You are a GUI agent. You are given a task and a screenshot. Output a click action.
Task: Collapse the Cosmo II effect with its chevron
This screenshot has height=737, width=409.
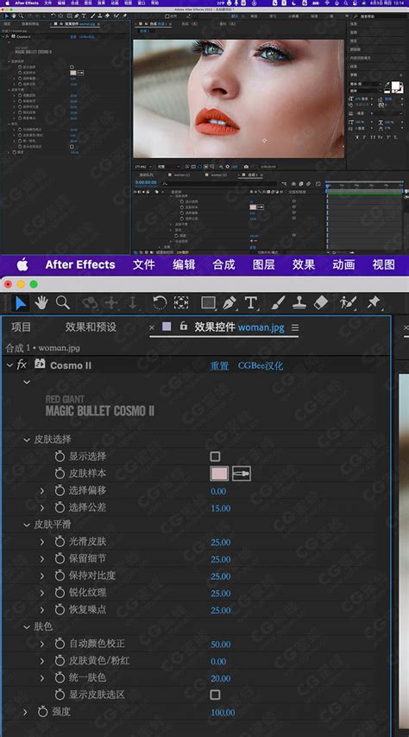point(9,365)
